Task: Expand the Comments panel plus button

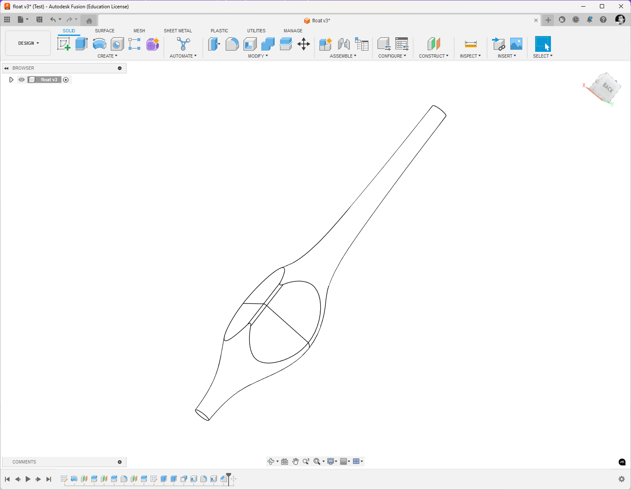Action: [120, 462]
